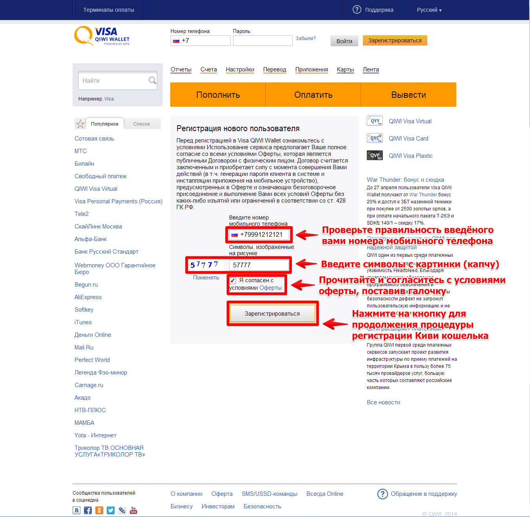Viewport: 530px width, 517px height.
Task: Open the О компании footer link
Action: tap(187, 494)
